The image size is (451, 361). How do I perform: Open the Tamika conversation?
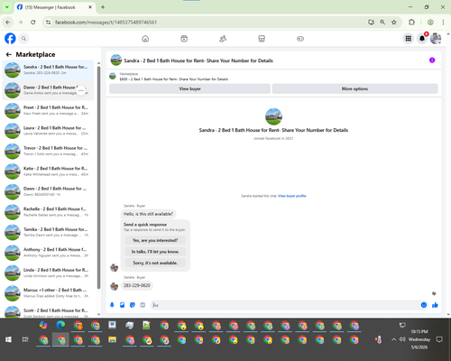tap(48, 232)
